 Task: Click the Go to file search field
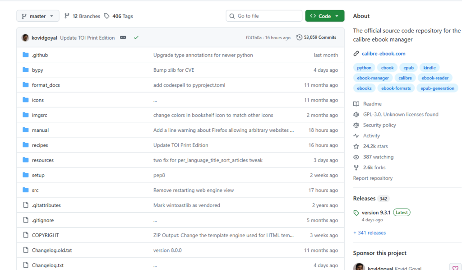(264, 16)
